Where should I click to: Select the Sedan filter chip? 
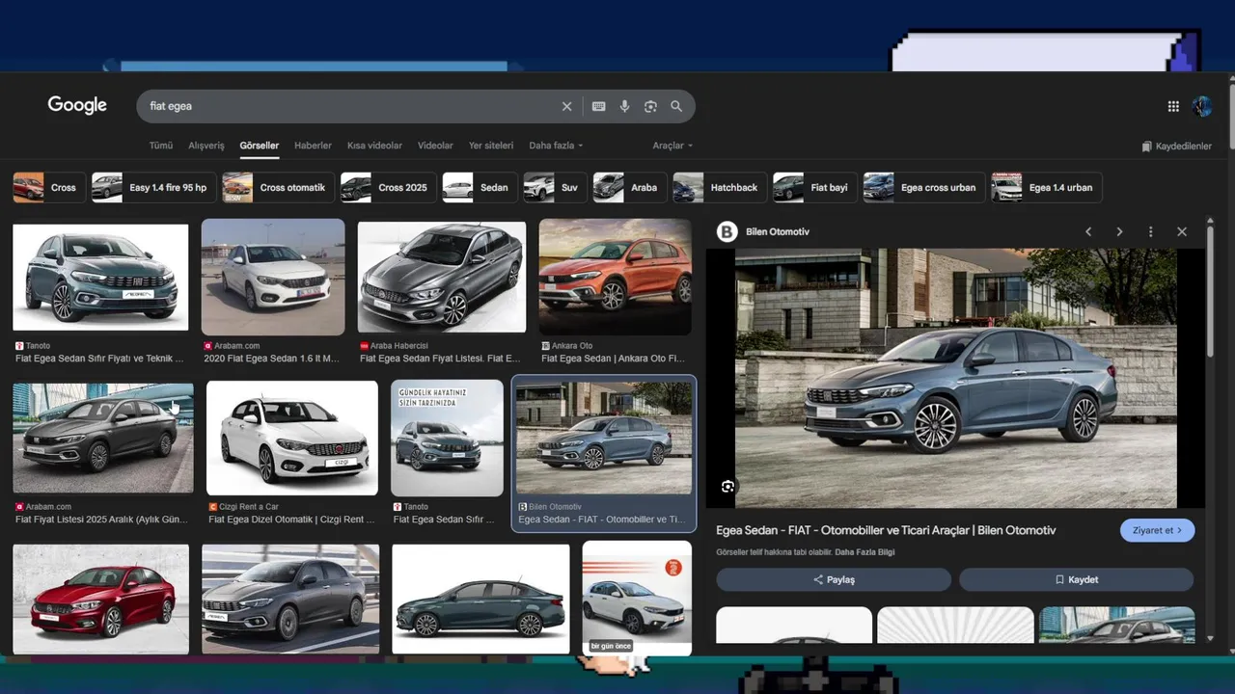coord(480,187)
